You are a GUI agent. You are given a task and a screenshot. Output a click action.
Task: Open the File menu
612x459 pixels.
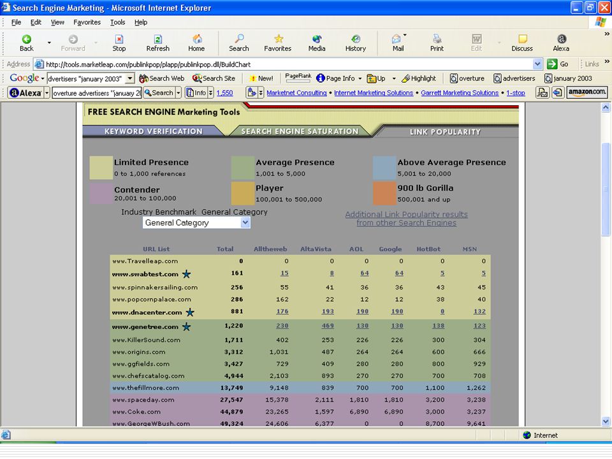tap(16, 22)
